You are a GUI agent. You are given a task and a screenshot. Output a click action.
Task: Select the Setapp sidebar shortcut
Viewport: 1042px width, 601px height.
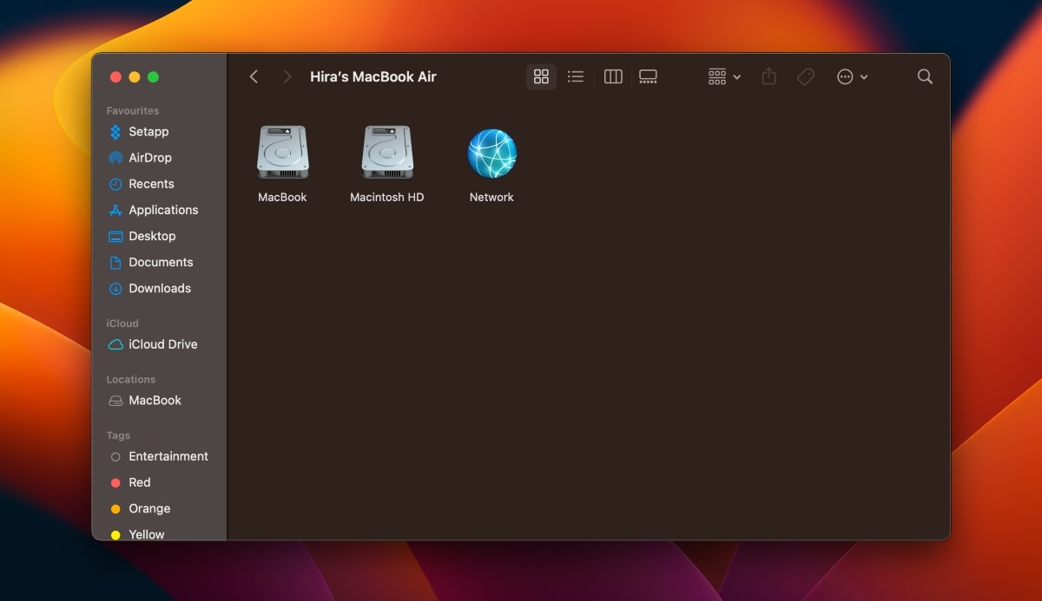148,131
